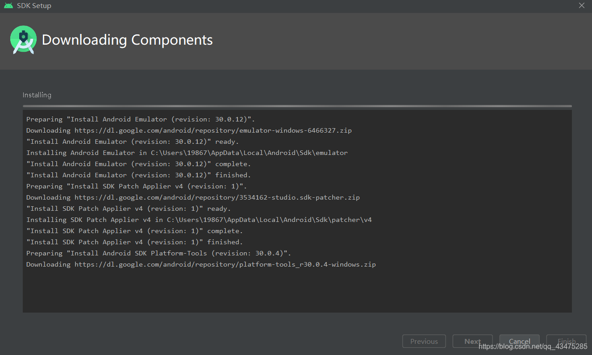This screenshot has height=355, width=592.
Task: Click the platform-tools_r30.0.4-windows.zip download line
Action: point(201,264)
